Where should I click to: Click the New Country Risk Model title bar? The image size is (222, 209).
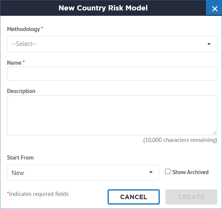pyautogui.click(x=103, y=8)
